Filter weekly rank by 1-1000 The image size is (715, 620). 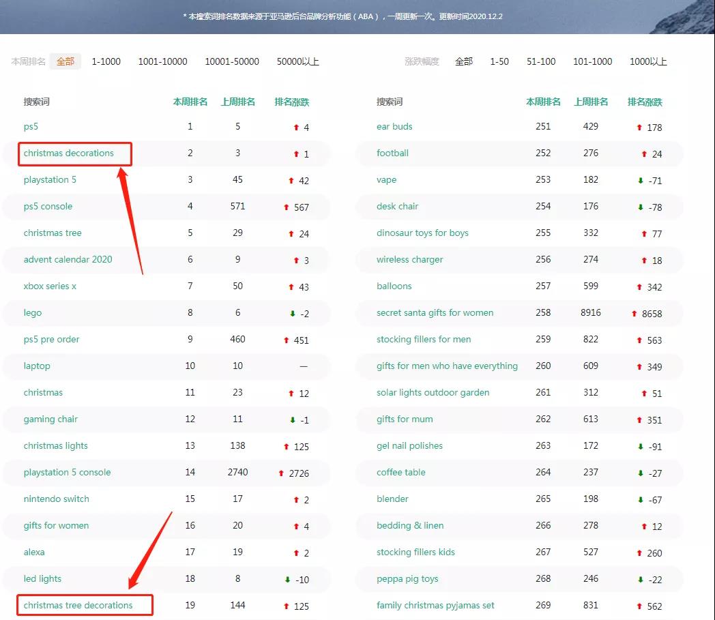pos(106,61)
